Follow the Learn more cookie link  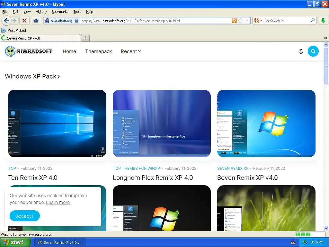(58, 202)
